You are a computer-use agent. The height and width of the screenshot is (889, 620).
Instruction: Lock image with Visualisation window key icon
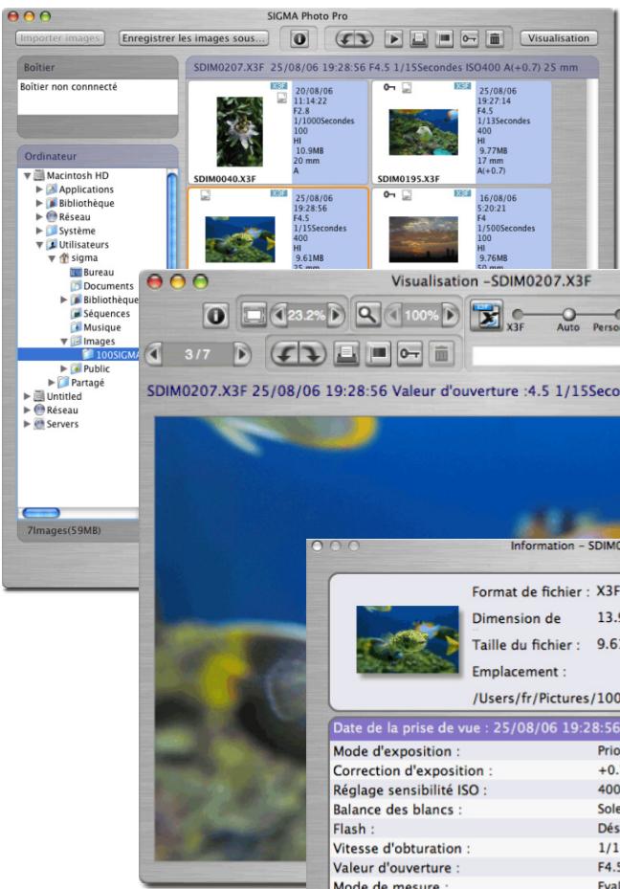[410, 354]
